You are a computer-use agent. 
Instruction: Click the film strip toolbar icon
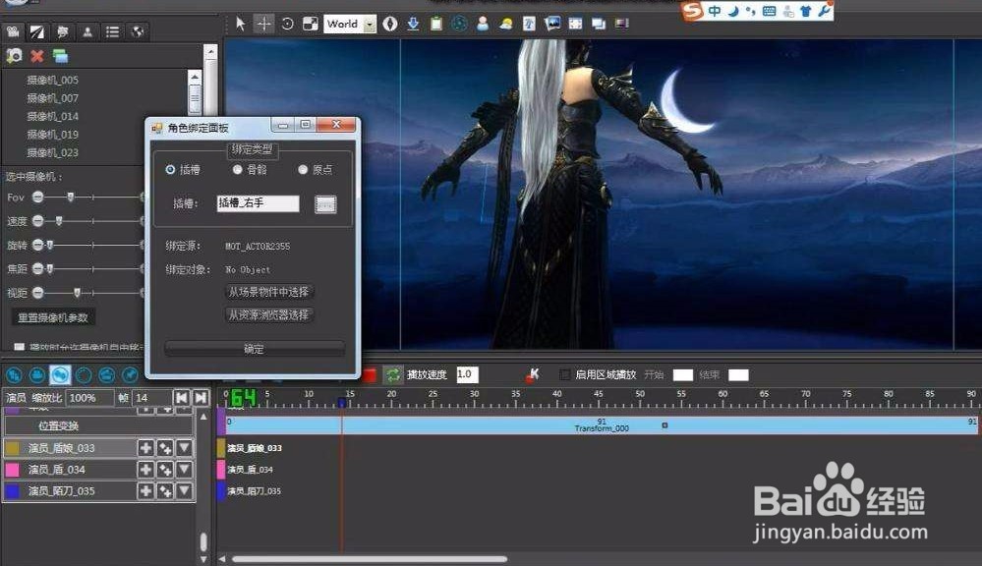coord(622,24)
